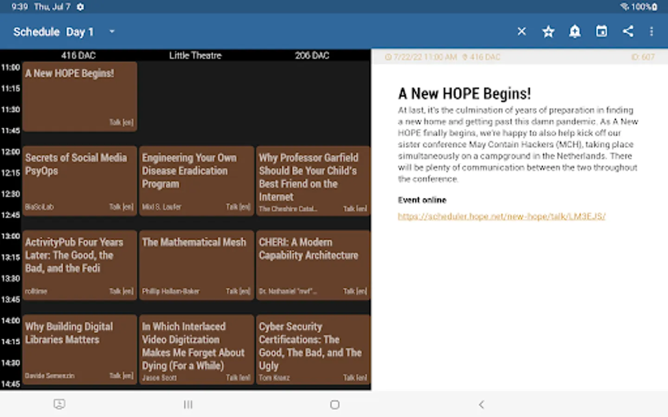
Task: Add the talk to the calendar
Action: pos(602,32)
